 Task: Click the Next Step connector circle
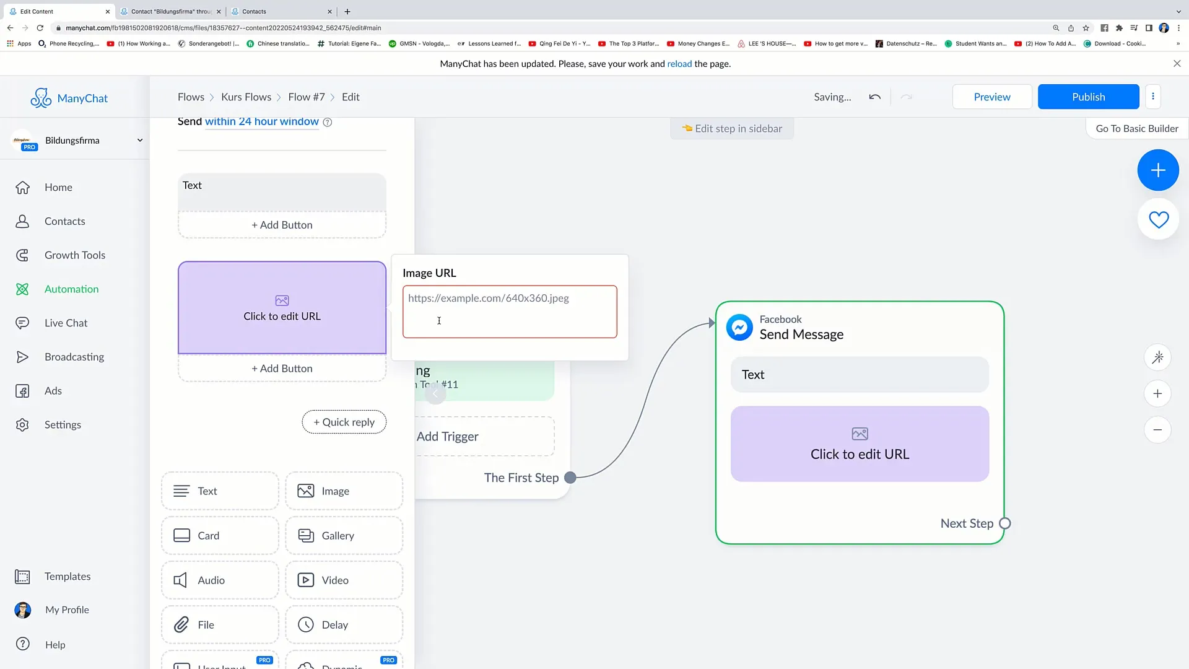tap(1005, 523)
